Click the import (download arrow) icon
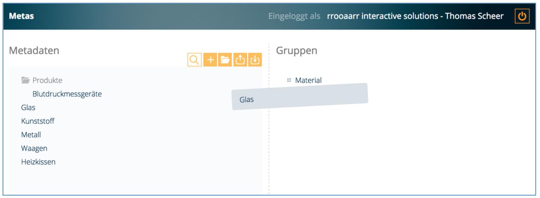The width and height of the screenshot is (540, 198). click(255, 60)
